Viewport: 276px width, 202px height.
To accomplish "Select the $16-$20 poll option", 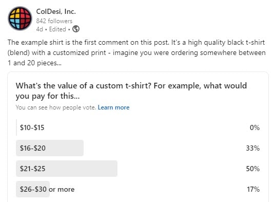I will click(138, 148).
